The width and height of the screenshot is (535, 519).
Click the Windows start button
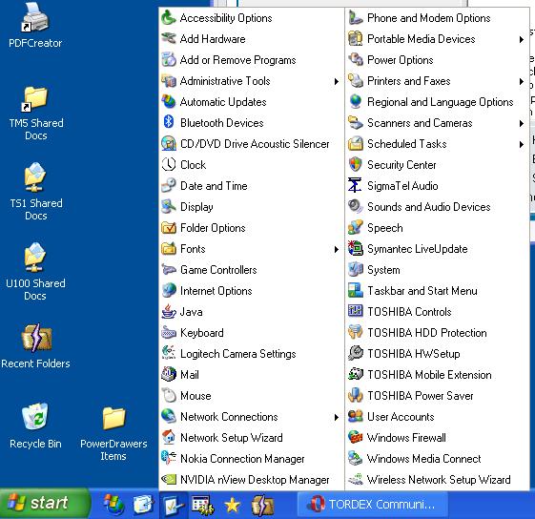click(x=45, y=504)
